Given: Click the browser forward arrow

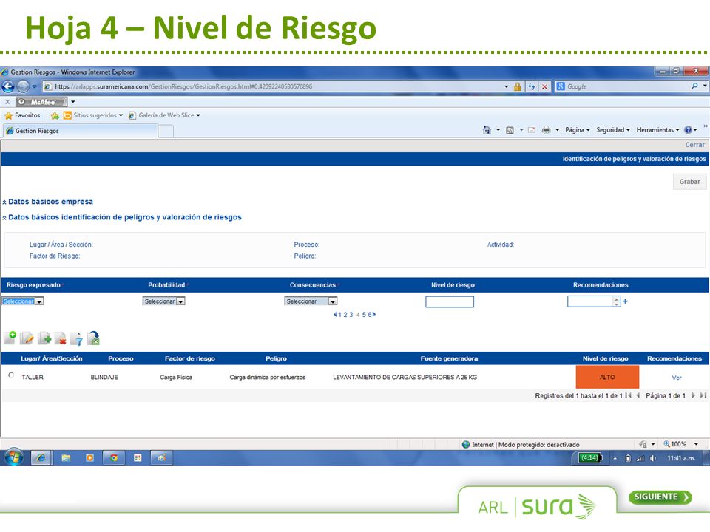Looking at the screenshot, I should (x=23, y=86).
